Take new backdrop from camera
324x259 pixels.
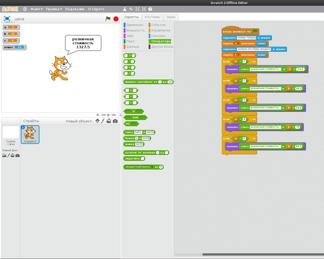click(18, 155)
